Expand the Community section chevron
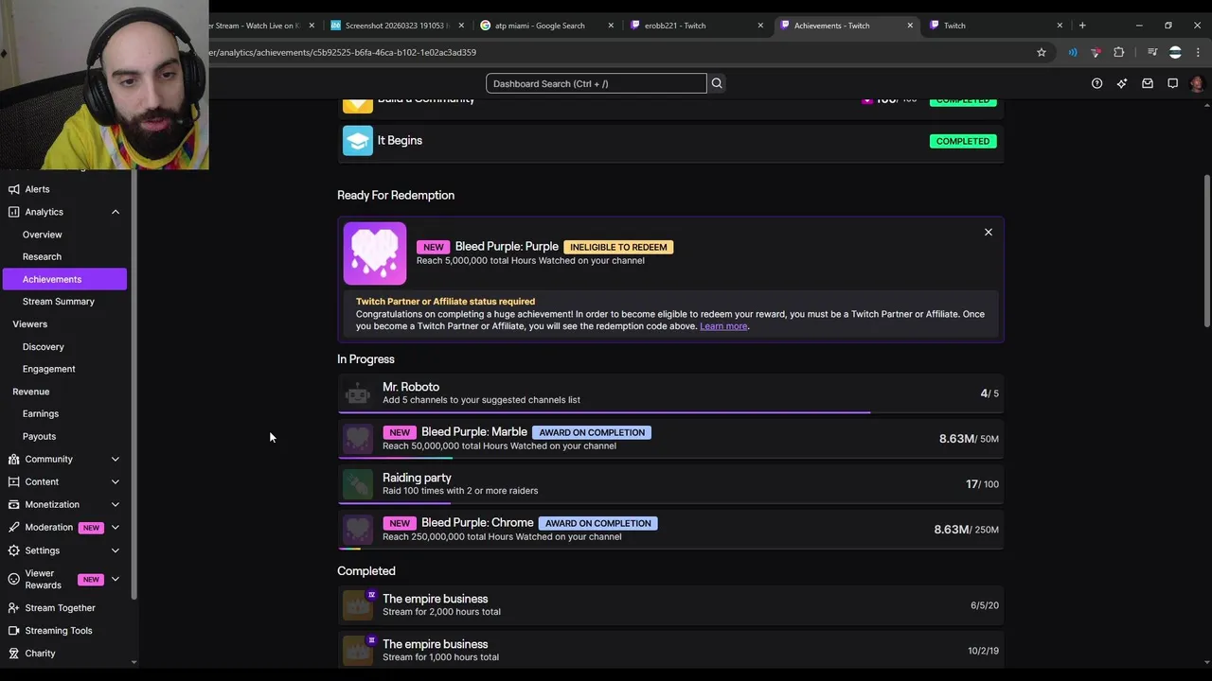Viewport: 1212px width, 681px height. pos(116,459)
